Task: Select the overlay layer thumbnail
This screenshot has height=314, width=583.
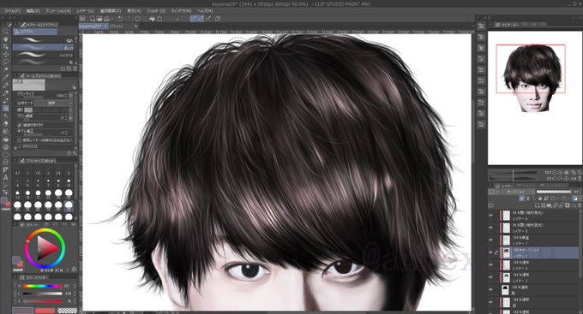Action: [x=506, y=252]
